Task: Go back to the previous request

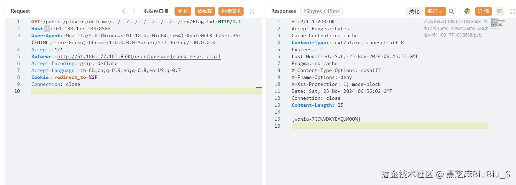Action: 124,11
